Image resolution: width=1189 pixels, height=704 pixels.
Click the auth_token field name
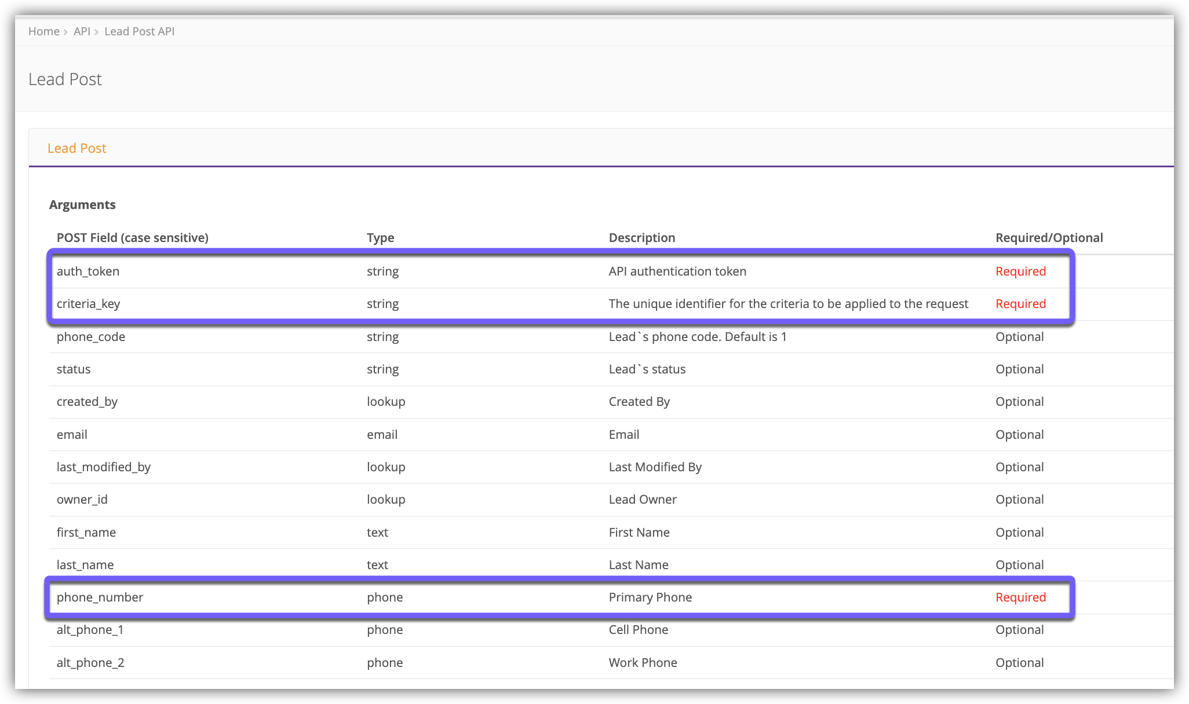(x=88, y=272)
